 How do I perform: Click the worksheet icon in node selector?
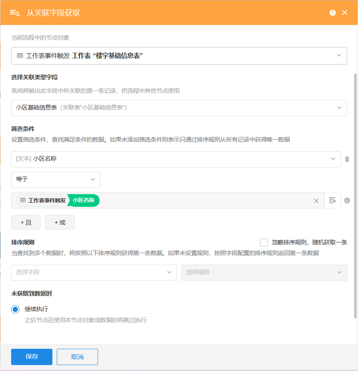20,56
